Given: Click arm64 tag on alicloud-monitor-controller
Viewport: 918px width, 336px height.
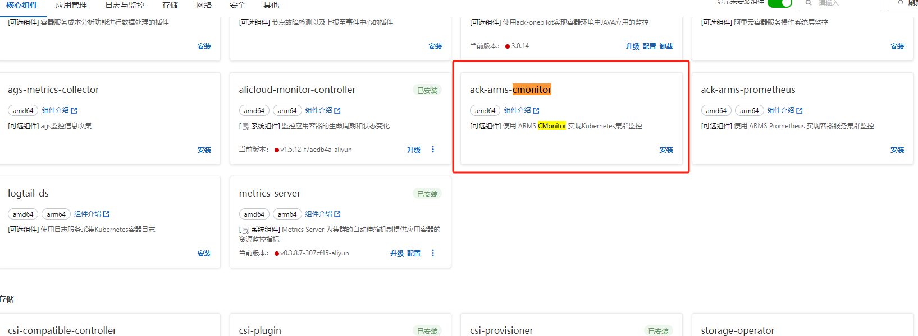Looking at the screenshot, I should pyautogui.click(x=287, y=111).
